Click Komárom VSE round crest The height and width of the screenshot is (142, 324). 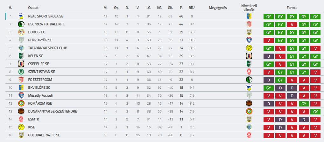(x=21, y=103)
